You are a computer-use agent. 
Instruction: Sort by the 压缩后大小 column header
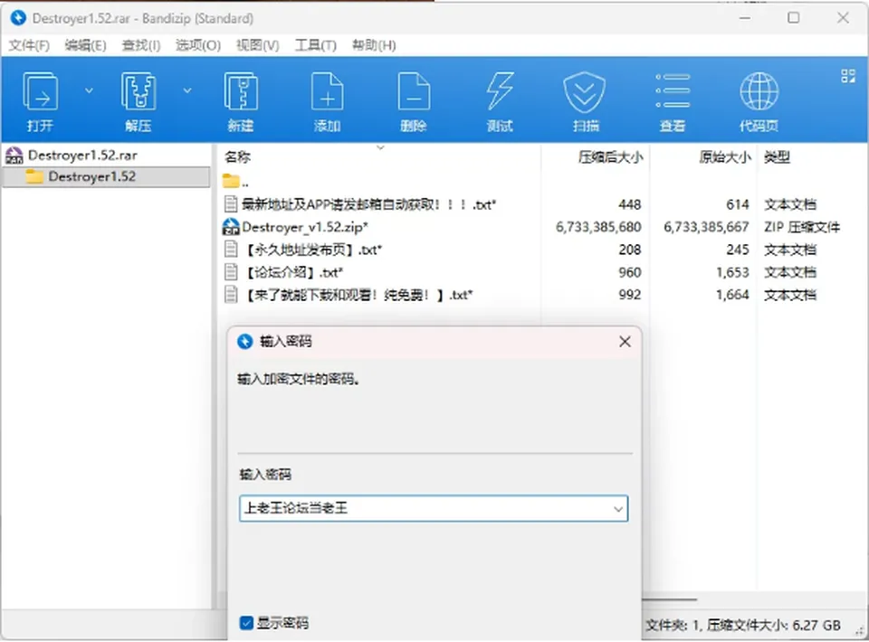(x=610, y=157)
